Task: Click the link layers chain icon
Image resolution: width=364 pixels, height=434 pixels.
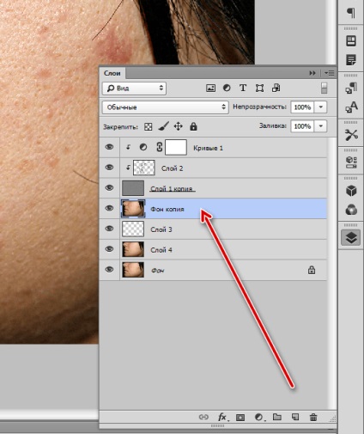Action: (203, 417)
